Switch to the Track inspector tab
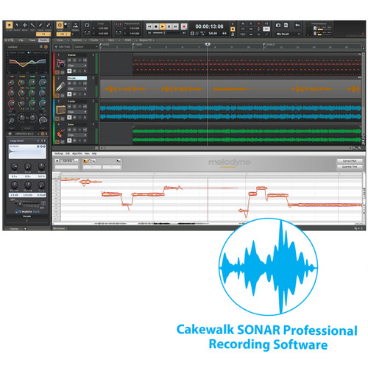This screenshot has height=368, width=368. 32,40
